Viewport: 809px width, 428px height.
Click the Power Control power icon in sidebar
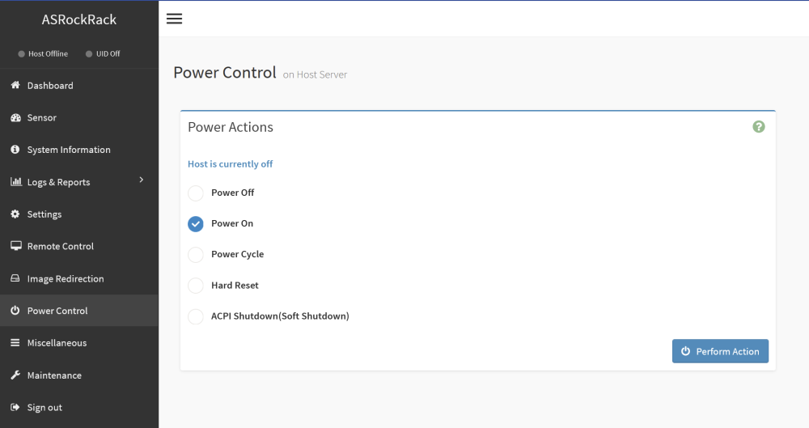[15, 311]
